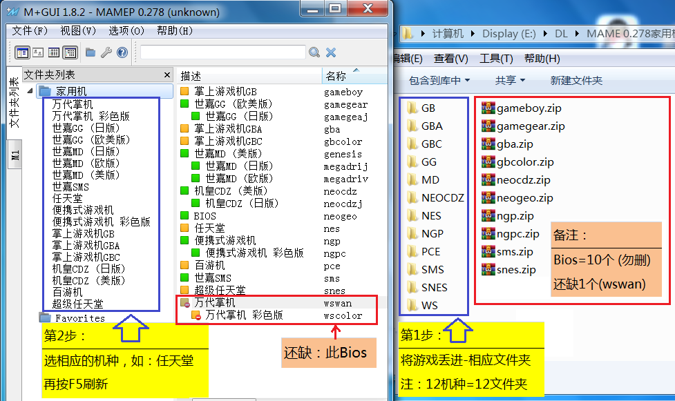Select ngpc.zip file in Explorer

tap(510, 234)
